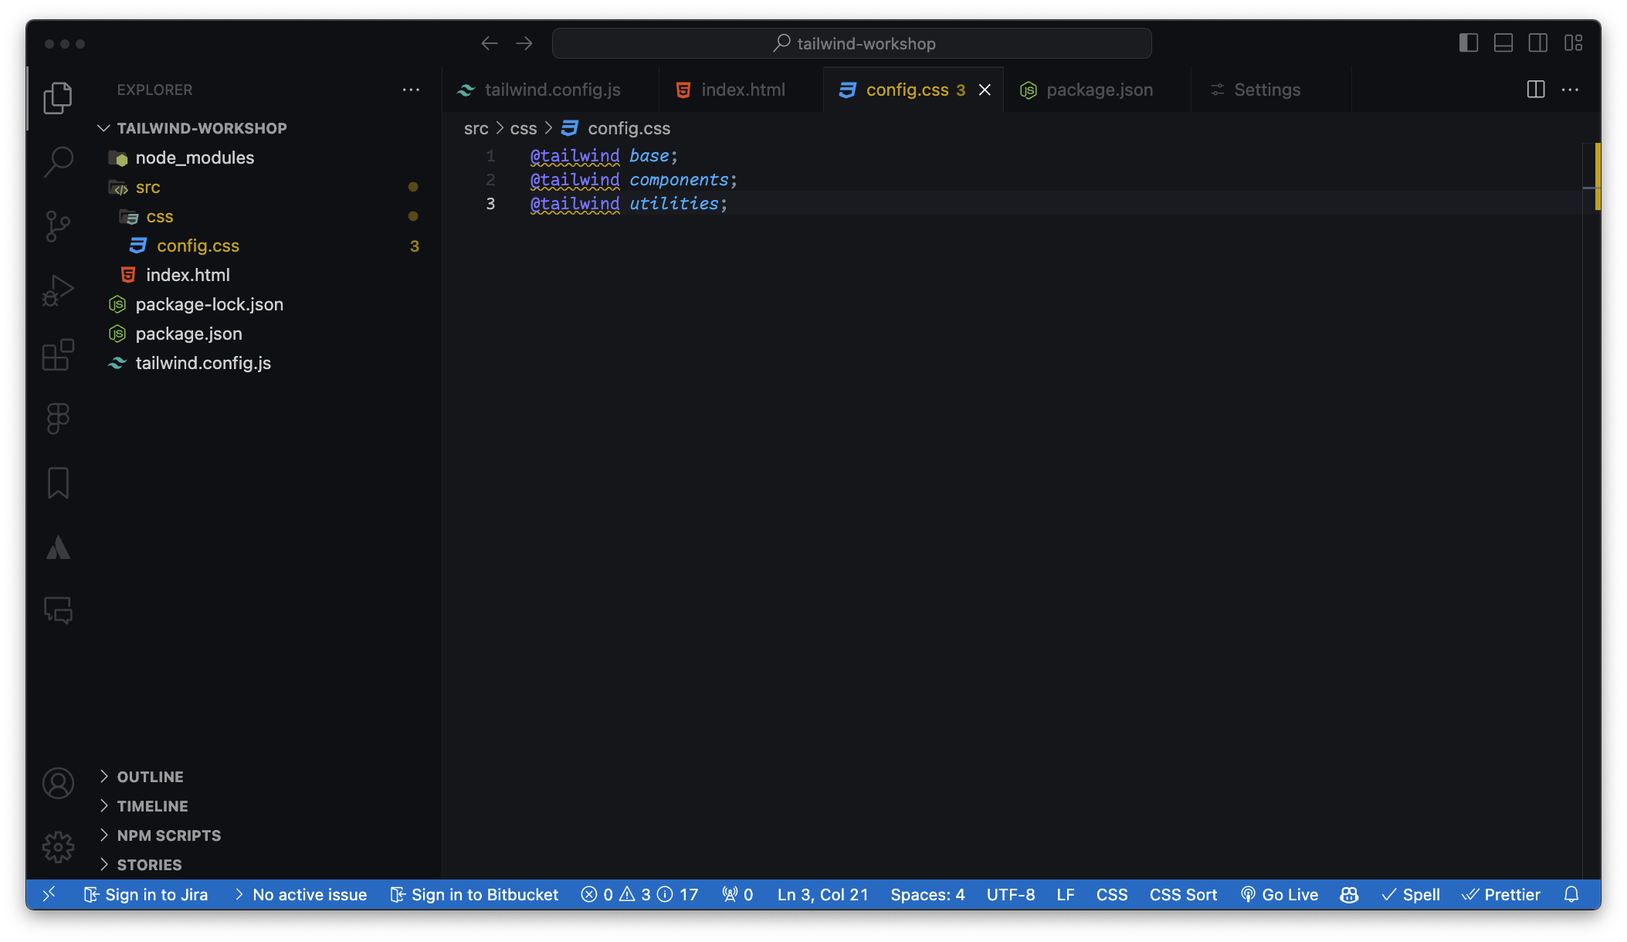
Task: Toggle the primary side bar visibility
Action: click(x=1468, y=43)
